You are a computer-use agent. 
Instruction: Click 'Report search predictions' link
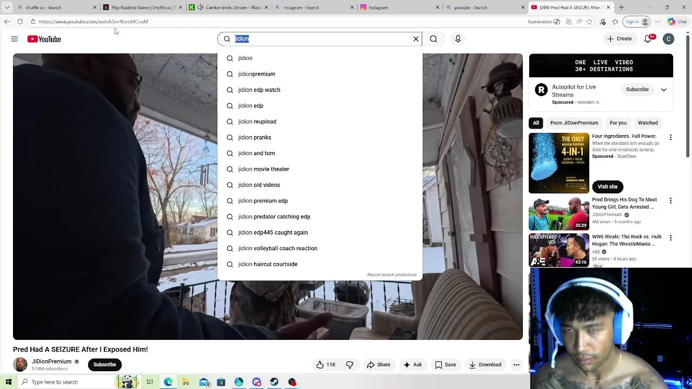click(x=392, y=275)
